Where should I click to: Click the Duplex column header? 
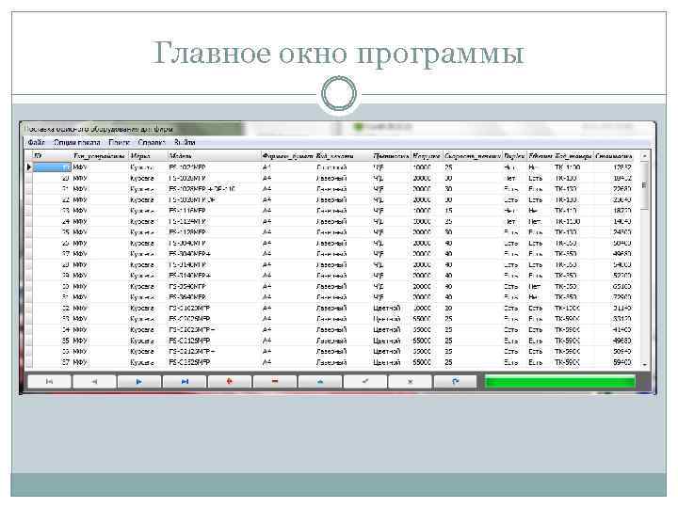click(514, 155)
